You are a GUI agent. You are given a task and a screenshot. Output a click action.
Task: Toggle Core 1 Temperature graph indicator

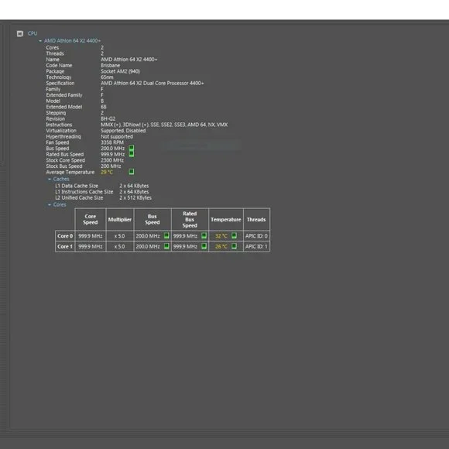234,246
